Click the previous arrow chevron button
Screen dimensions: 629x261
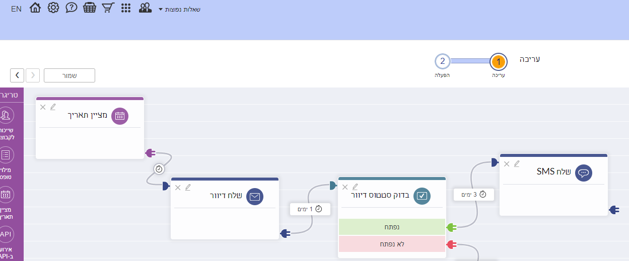tap(33, 75)
